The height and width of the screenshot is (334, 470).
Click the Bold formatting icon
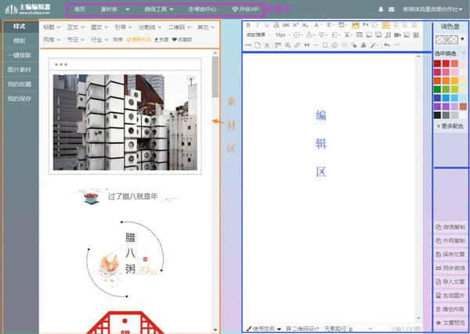248,26
